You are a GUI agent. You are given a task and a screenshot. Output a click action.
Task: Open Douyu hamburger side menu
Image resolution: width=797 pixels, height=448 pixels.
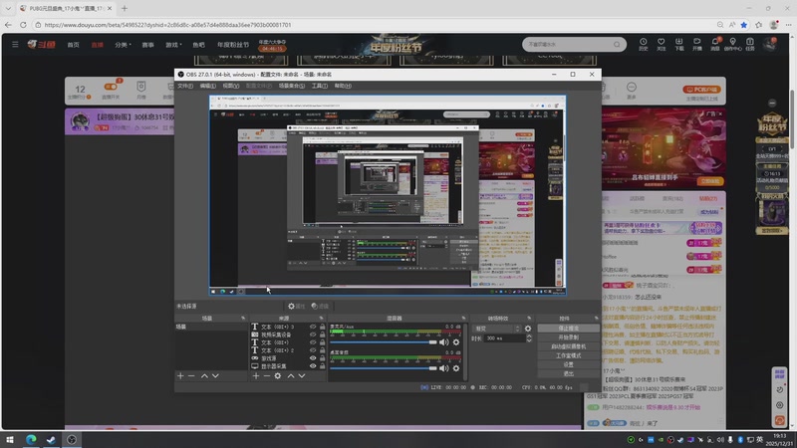tap(15, 44)
